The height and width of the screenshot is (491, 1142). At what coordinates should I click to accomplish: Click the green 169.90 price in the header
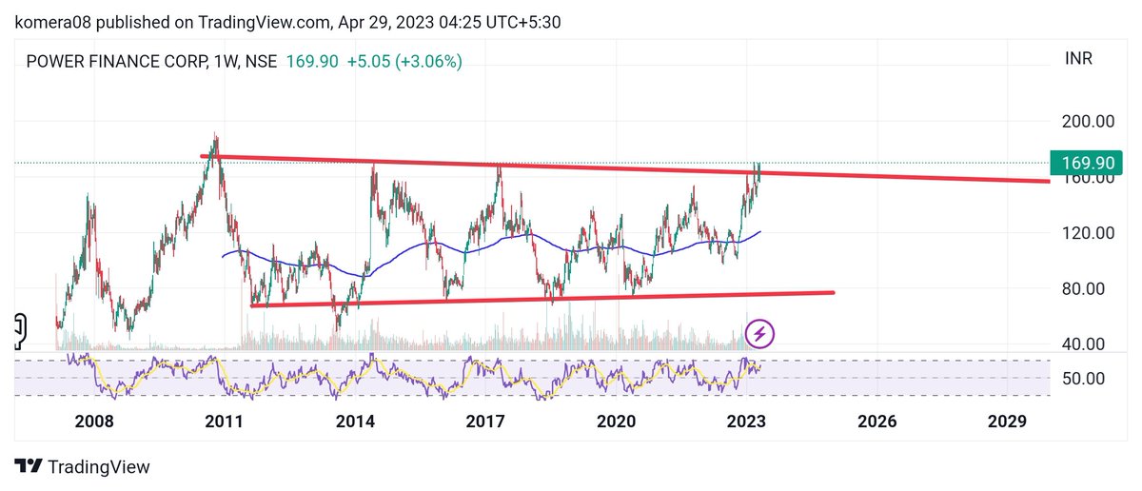pyautogui.click(x=311, y=62)
